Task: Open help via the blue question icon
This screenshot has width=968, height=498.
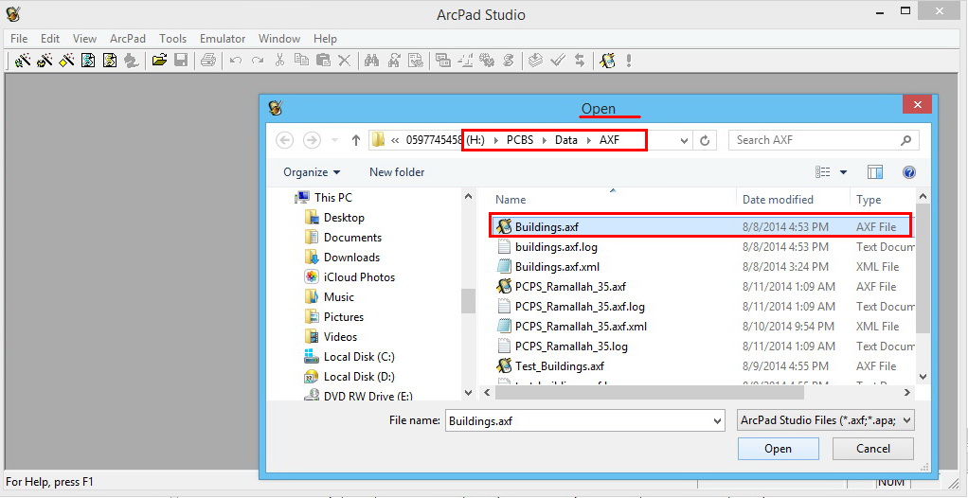Action: tap(908, 172)
